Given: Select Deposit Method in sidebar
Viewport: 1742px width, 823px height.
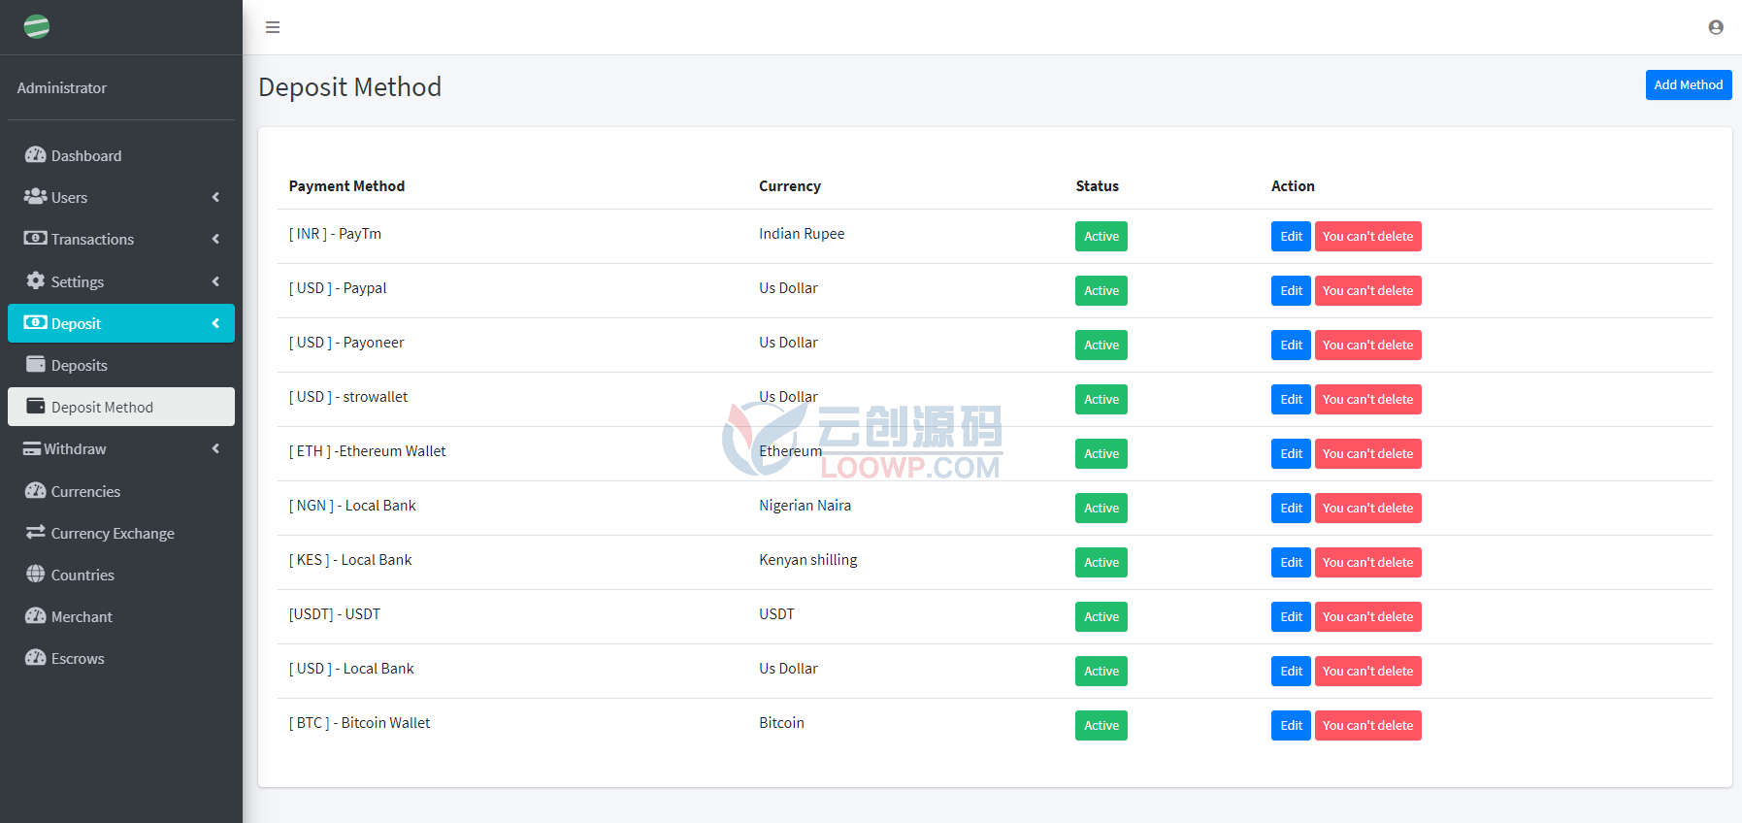Looking at the screenshot, I should coord(121,407).
